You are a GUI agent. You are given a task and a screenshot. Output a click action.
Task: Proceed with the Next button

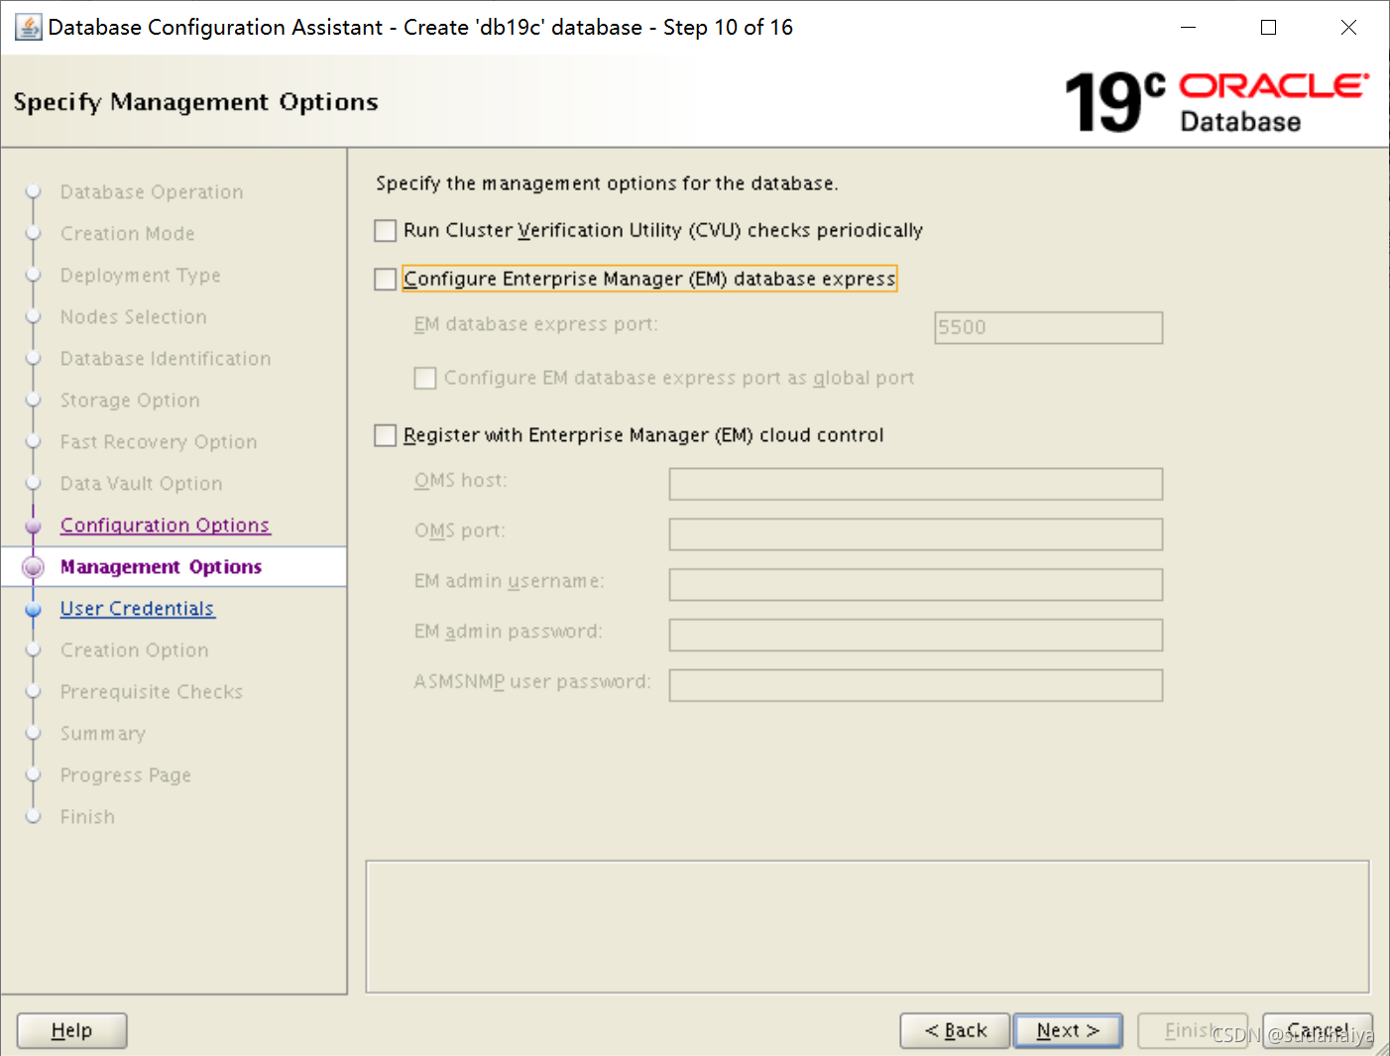click(1068, 1030)
